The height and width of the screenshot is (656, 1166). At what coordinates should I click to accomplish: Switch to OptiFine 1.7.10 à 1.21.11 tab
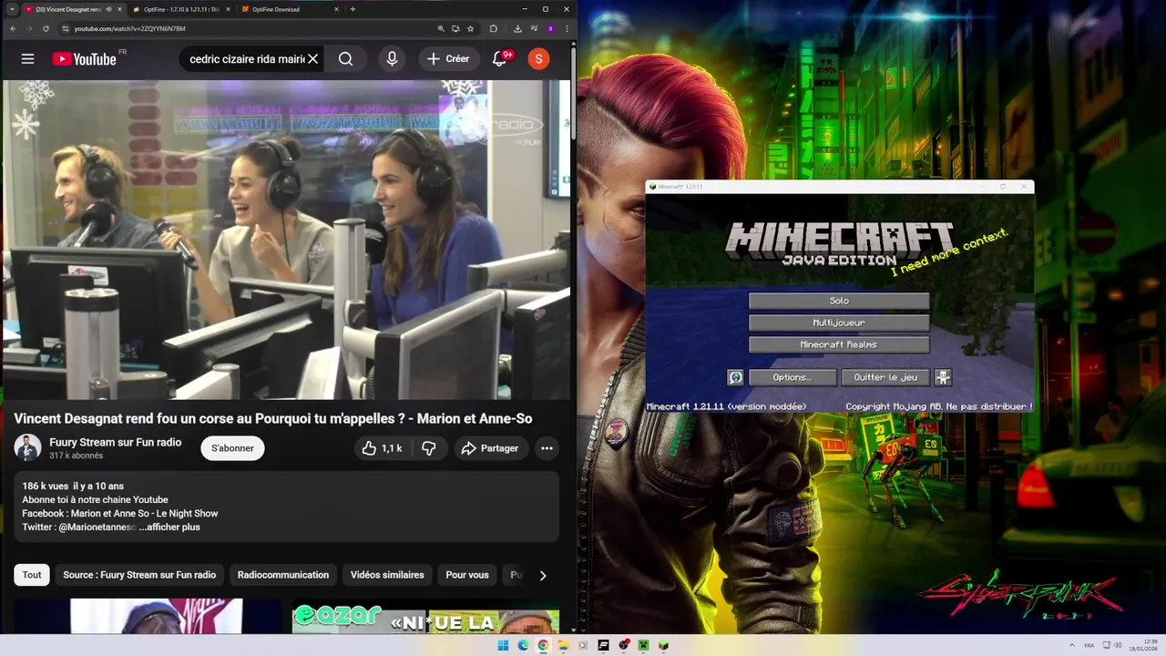tap(180, 9)
